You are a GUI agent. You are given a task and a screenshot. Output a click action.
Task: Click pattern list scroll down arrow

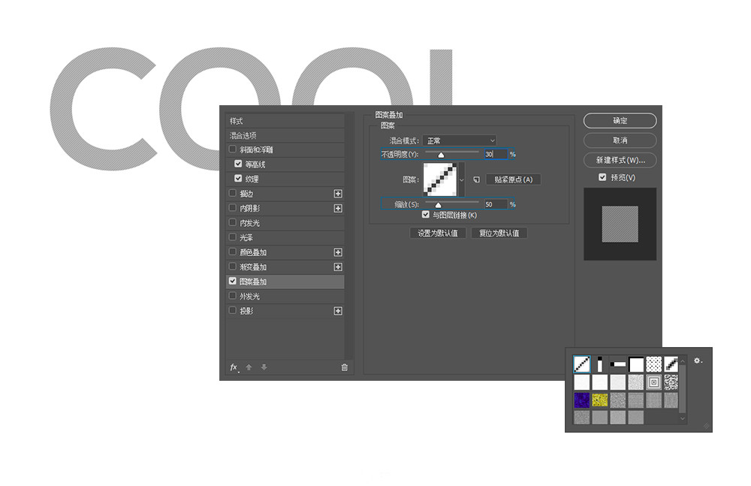click(683, 419)
